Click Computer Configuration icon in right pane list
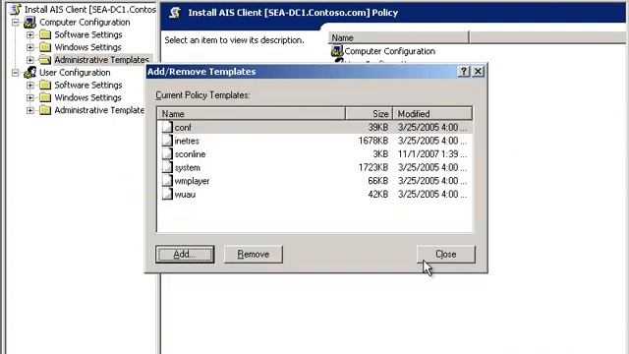Viewport: 629px width, 354px height. [337, 51]
